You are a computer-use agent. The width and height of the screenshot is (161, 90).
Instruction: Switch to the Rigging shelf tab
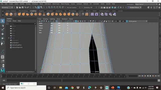pyautogui.click(x=41, y=11)
